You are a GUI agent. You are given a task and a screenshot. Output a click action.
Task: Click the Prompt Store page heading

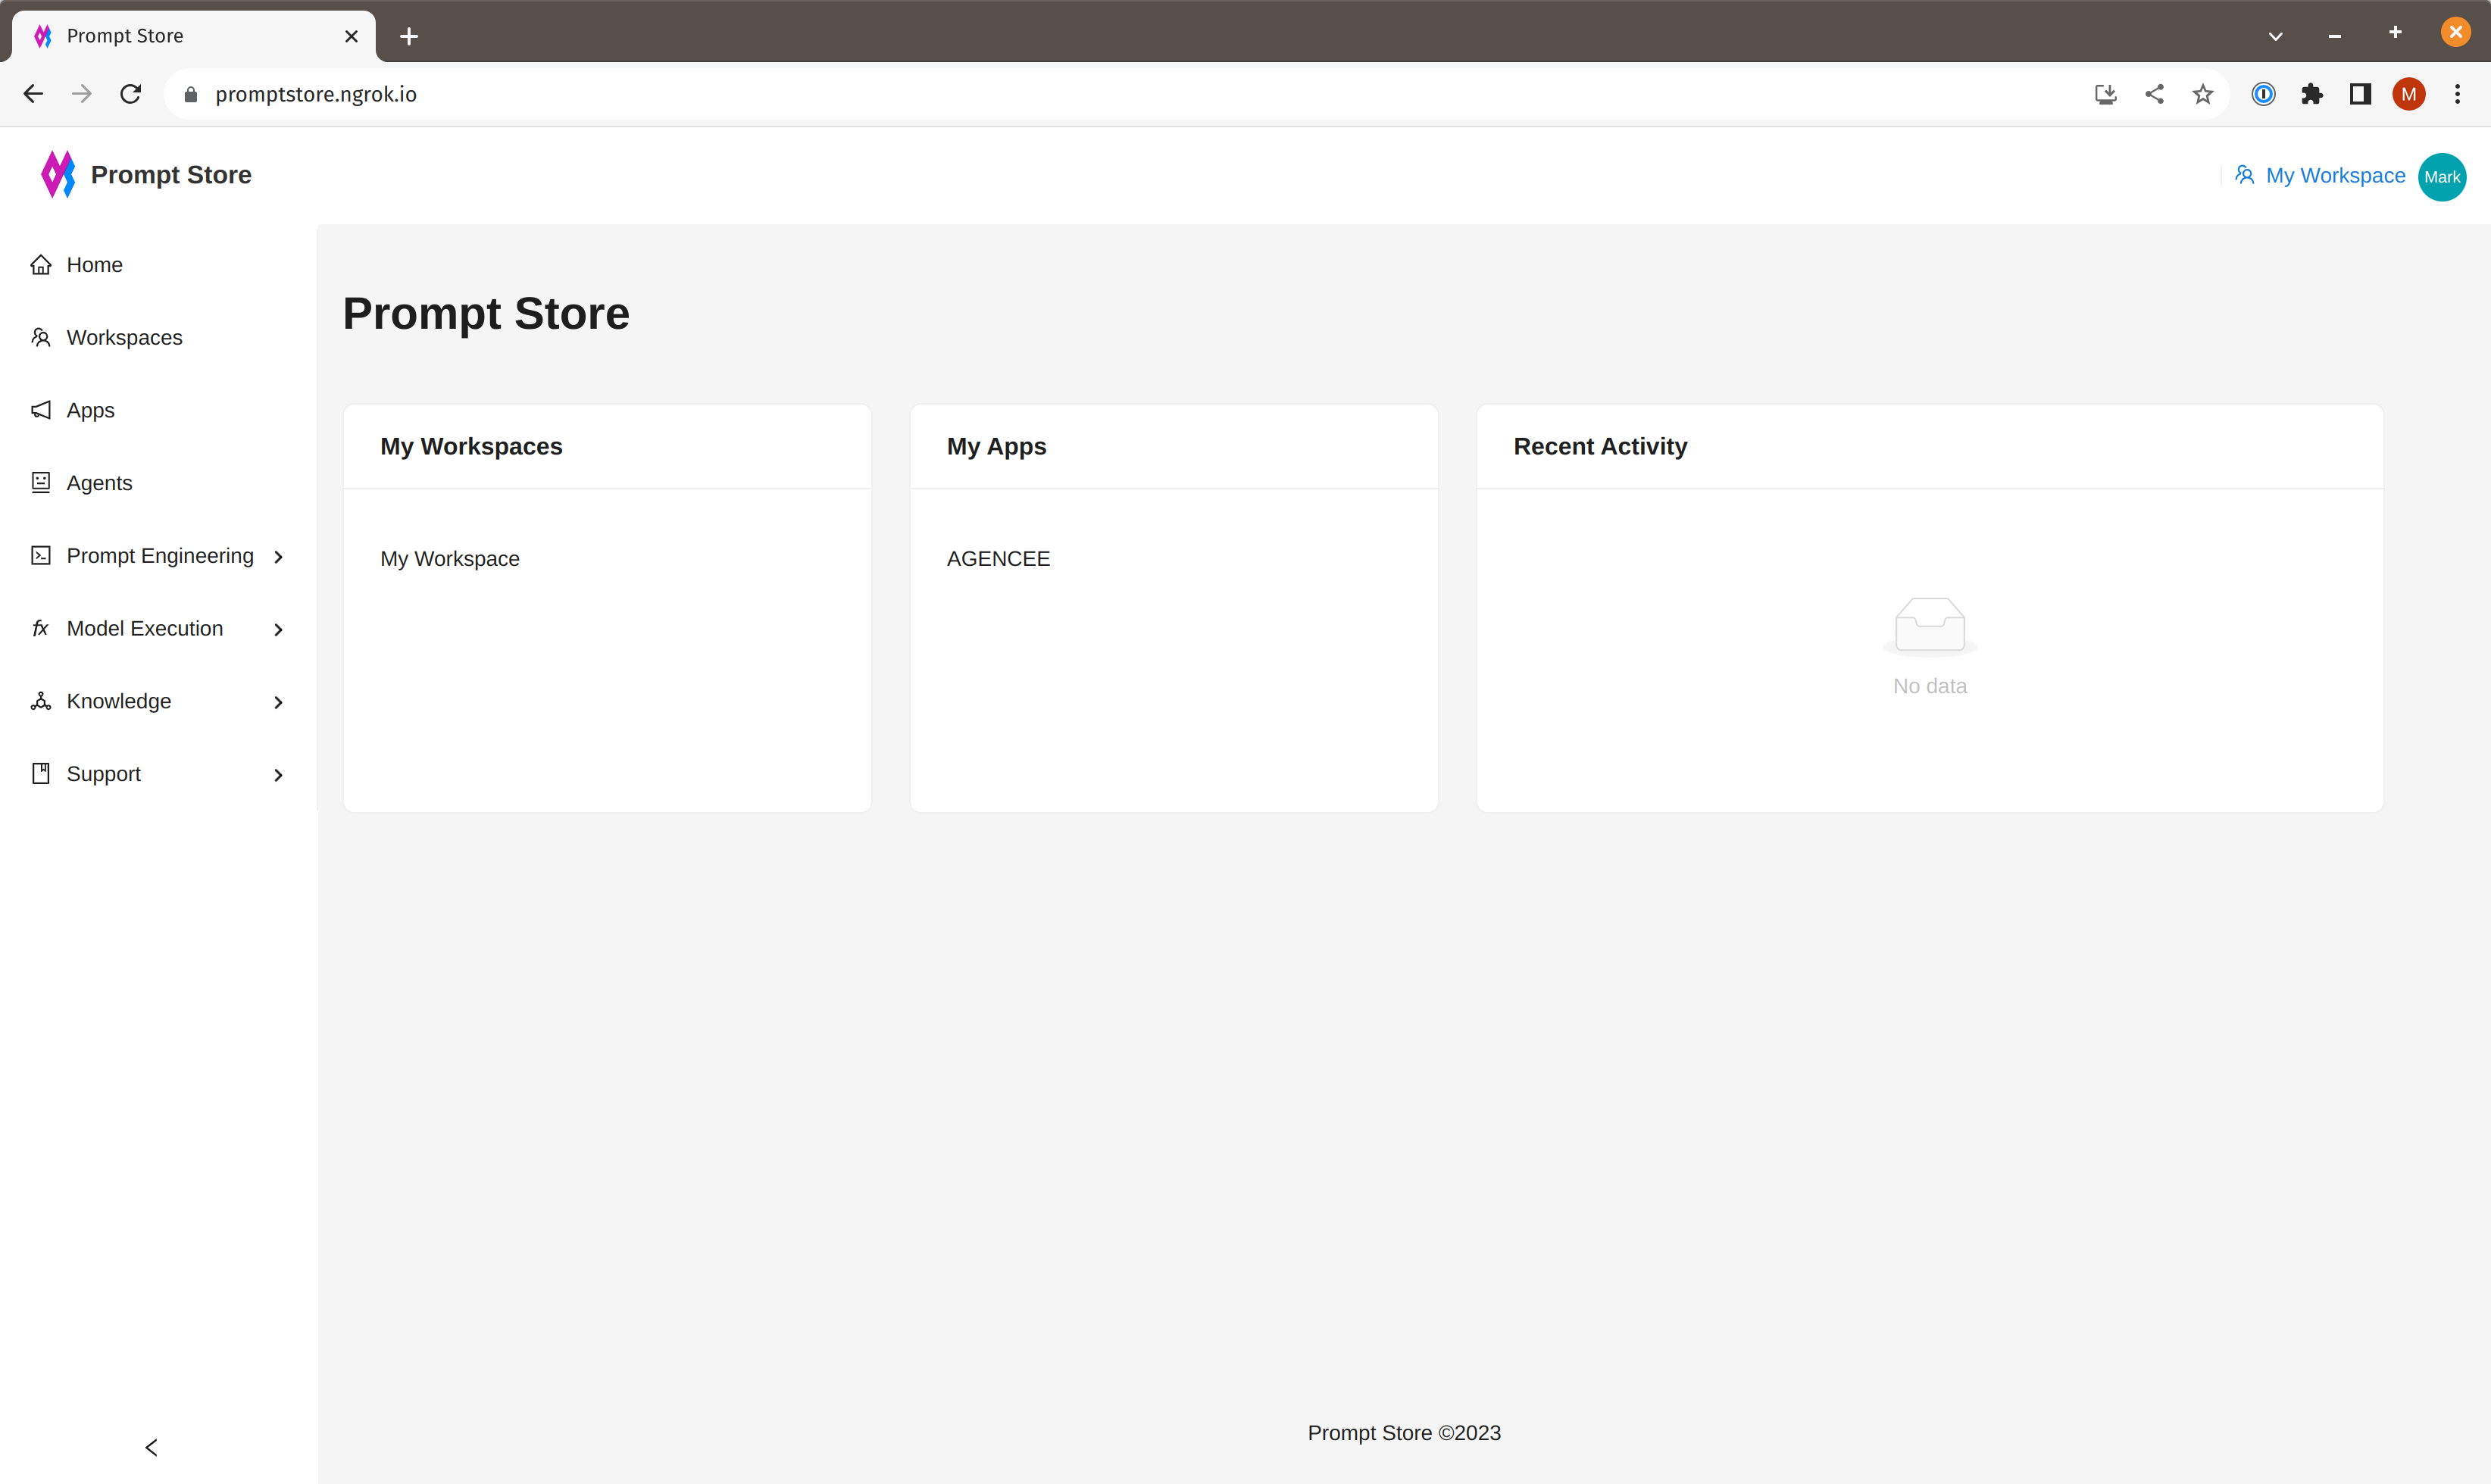tap(486, 314)
